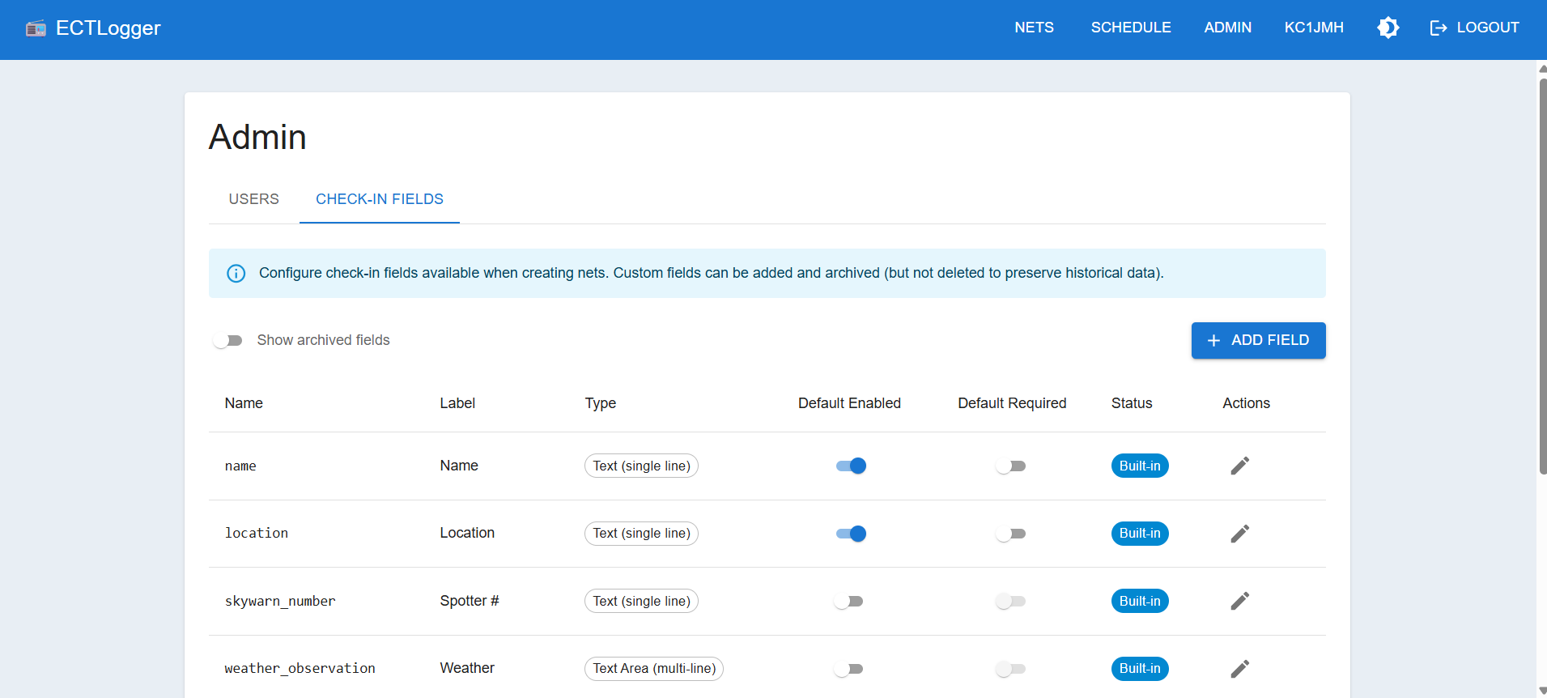The image size is (1547, 698).
Task: Click the info icon in the banner
Action: tap(236, 274)
